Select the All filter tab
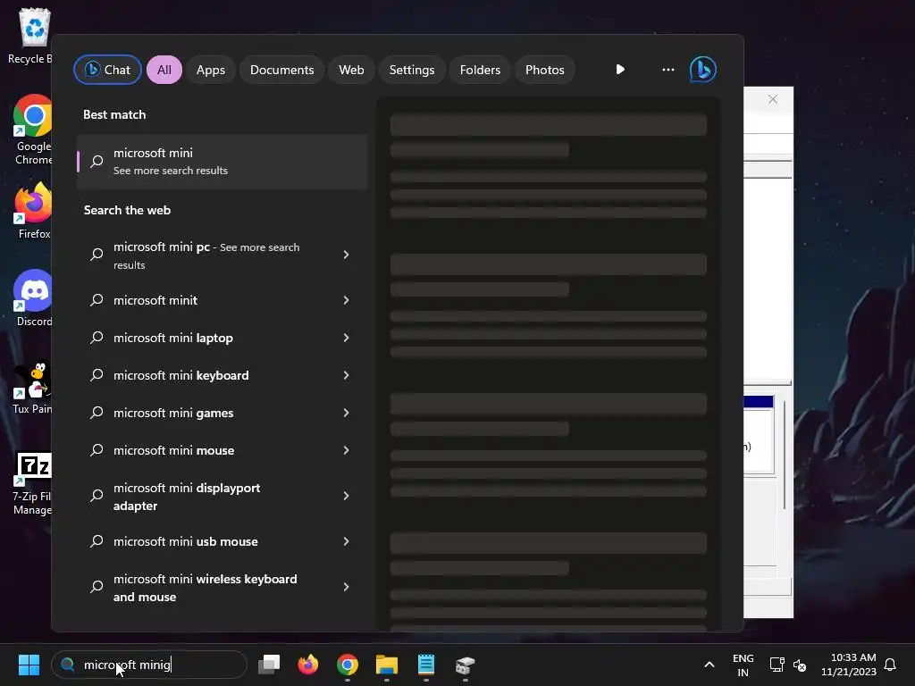This screenshot has width=915, height=686. click(164, 70)
